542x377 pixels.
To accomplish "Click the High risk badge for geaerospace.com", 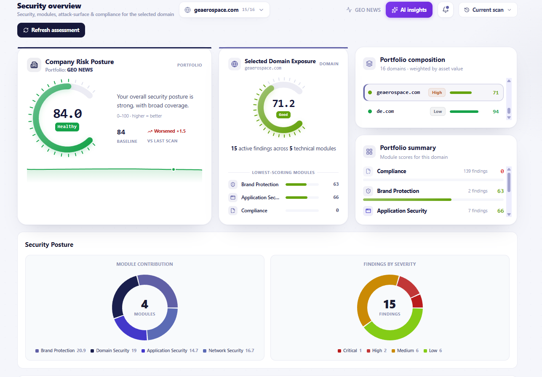I will [x=437, y=93].
